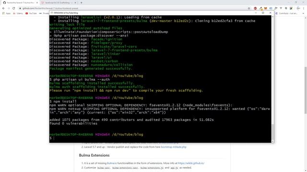307x172 pixels.
Task: Close the MINGW64 terminal window
Action: pos(271,13)
